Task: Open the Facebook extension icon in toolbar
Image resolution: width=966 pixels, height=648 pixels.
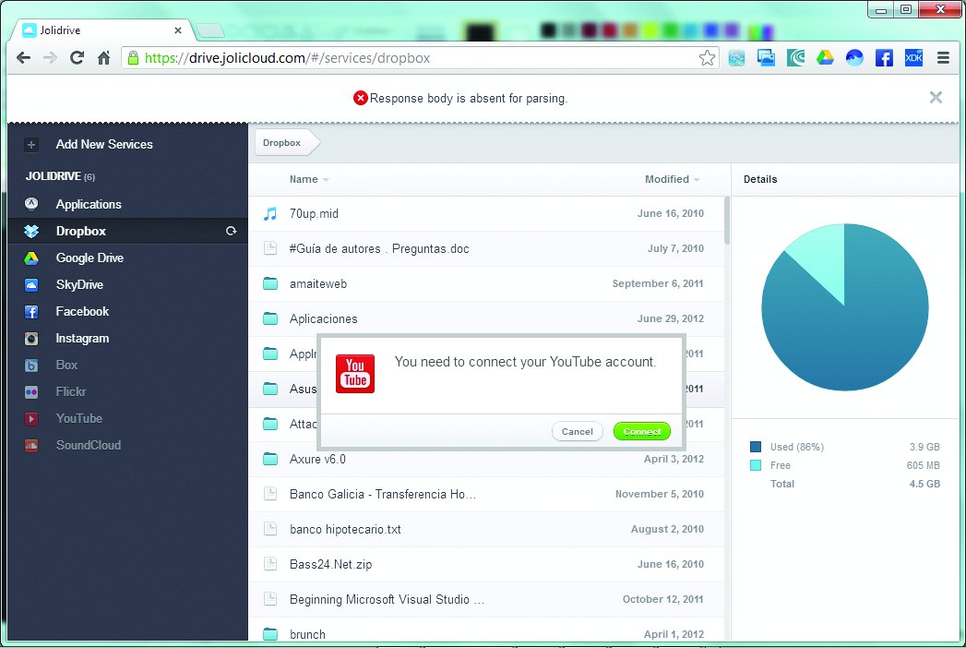Action: (884, 58)
